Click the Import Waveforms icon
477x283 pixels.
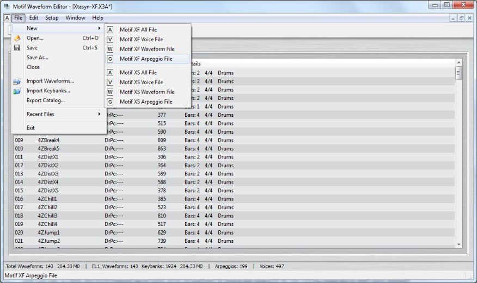(x=17, y=81)
